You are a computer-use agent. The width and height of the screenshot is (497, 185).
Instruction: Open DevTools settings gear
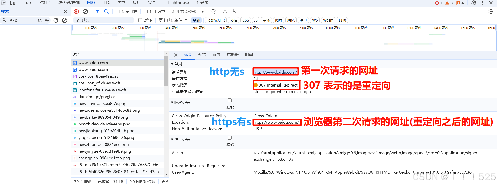coord(474,3)
